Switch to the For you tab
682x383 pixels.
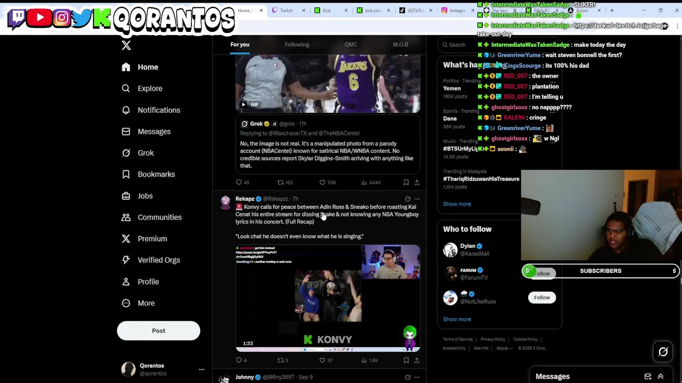(240, 45)
